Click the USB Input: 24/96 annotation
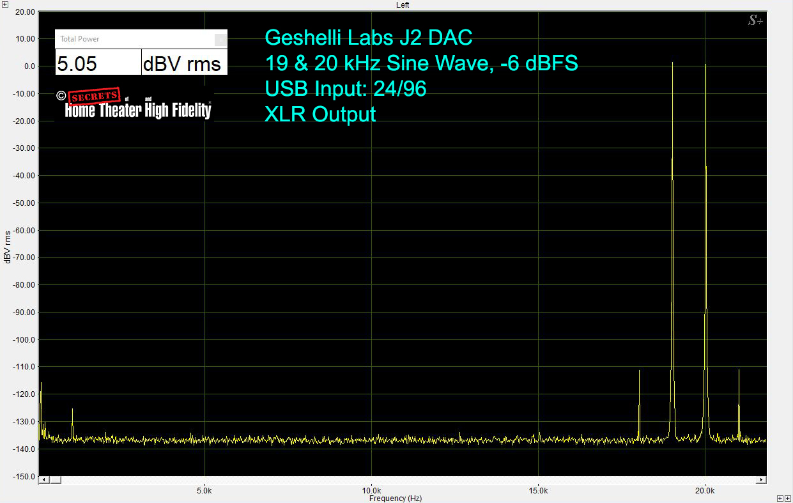This screenshot has width=793, height=503. click(x=346, y=89)
